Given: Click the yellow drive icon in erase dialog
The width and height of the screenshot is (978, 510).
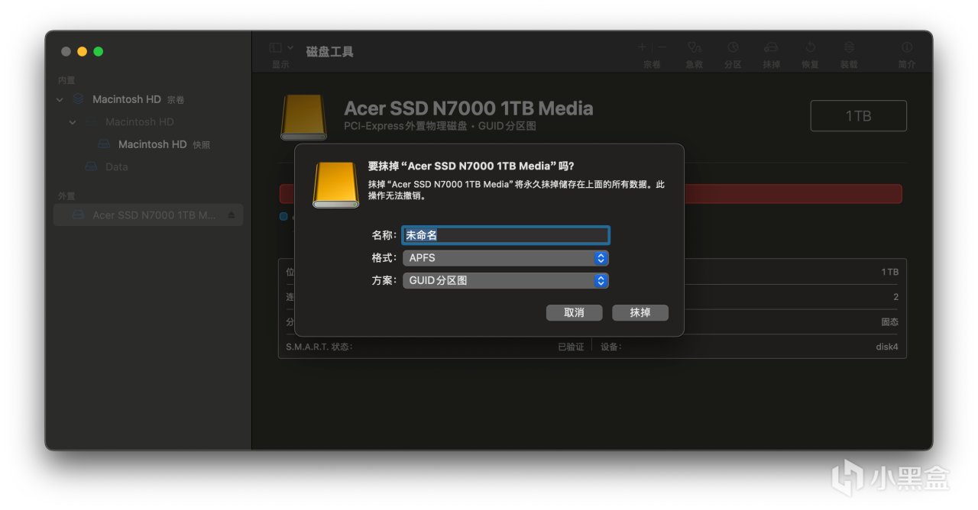Looking at the screenshot, I should coord(335,184).
